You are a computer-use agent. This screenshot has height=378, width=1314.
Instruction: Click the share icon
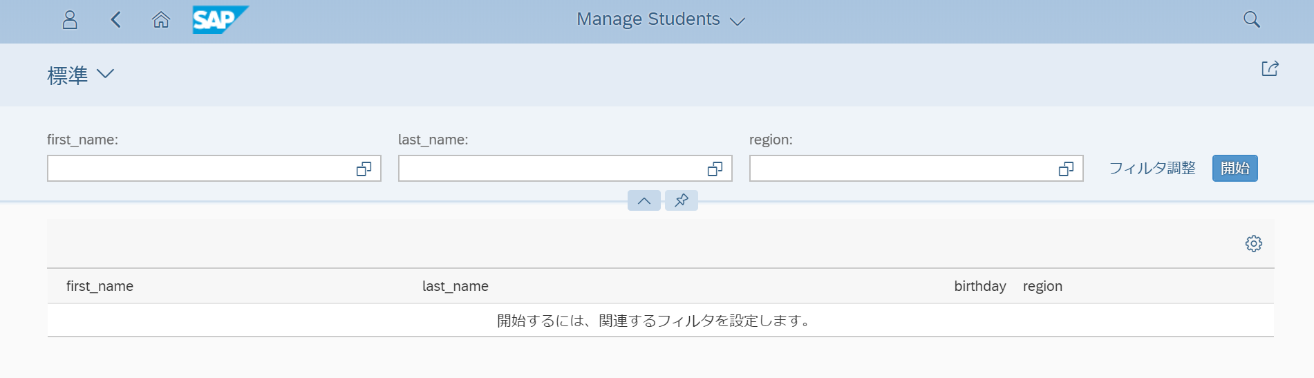tap(1270, 68)
